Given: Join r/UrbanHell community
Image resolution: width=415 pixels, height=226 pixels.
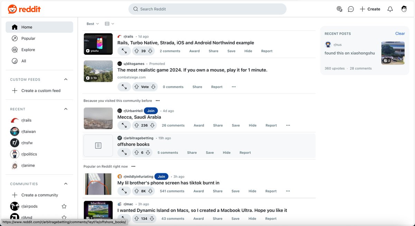Looking at the screenshot, I should pyautogui.click(x=151, y=111).
